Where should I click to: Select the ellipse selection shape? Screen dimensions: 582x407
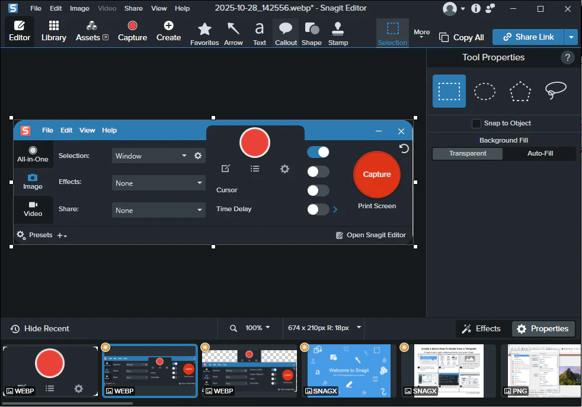pos(485,91)
